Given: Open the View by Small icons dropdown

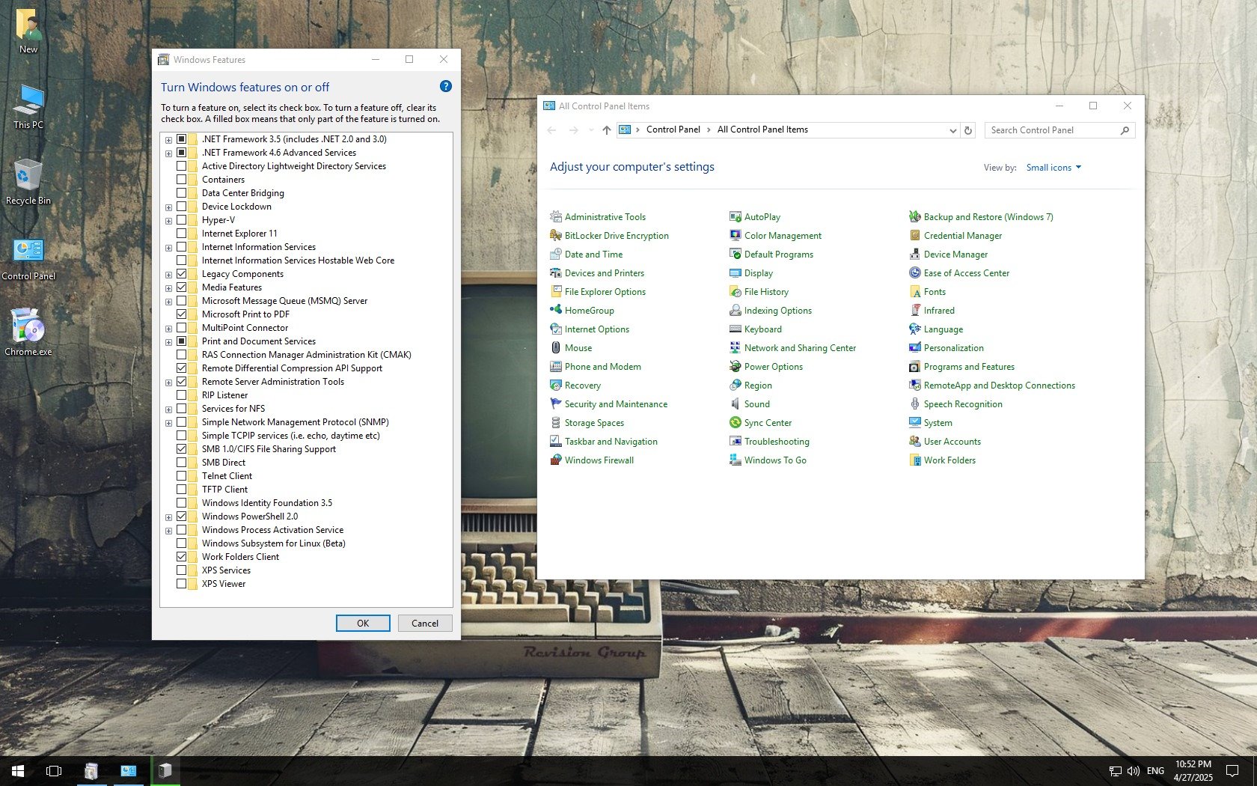Looking at the screenshot, I should point(1053,168).
